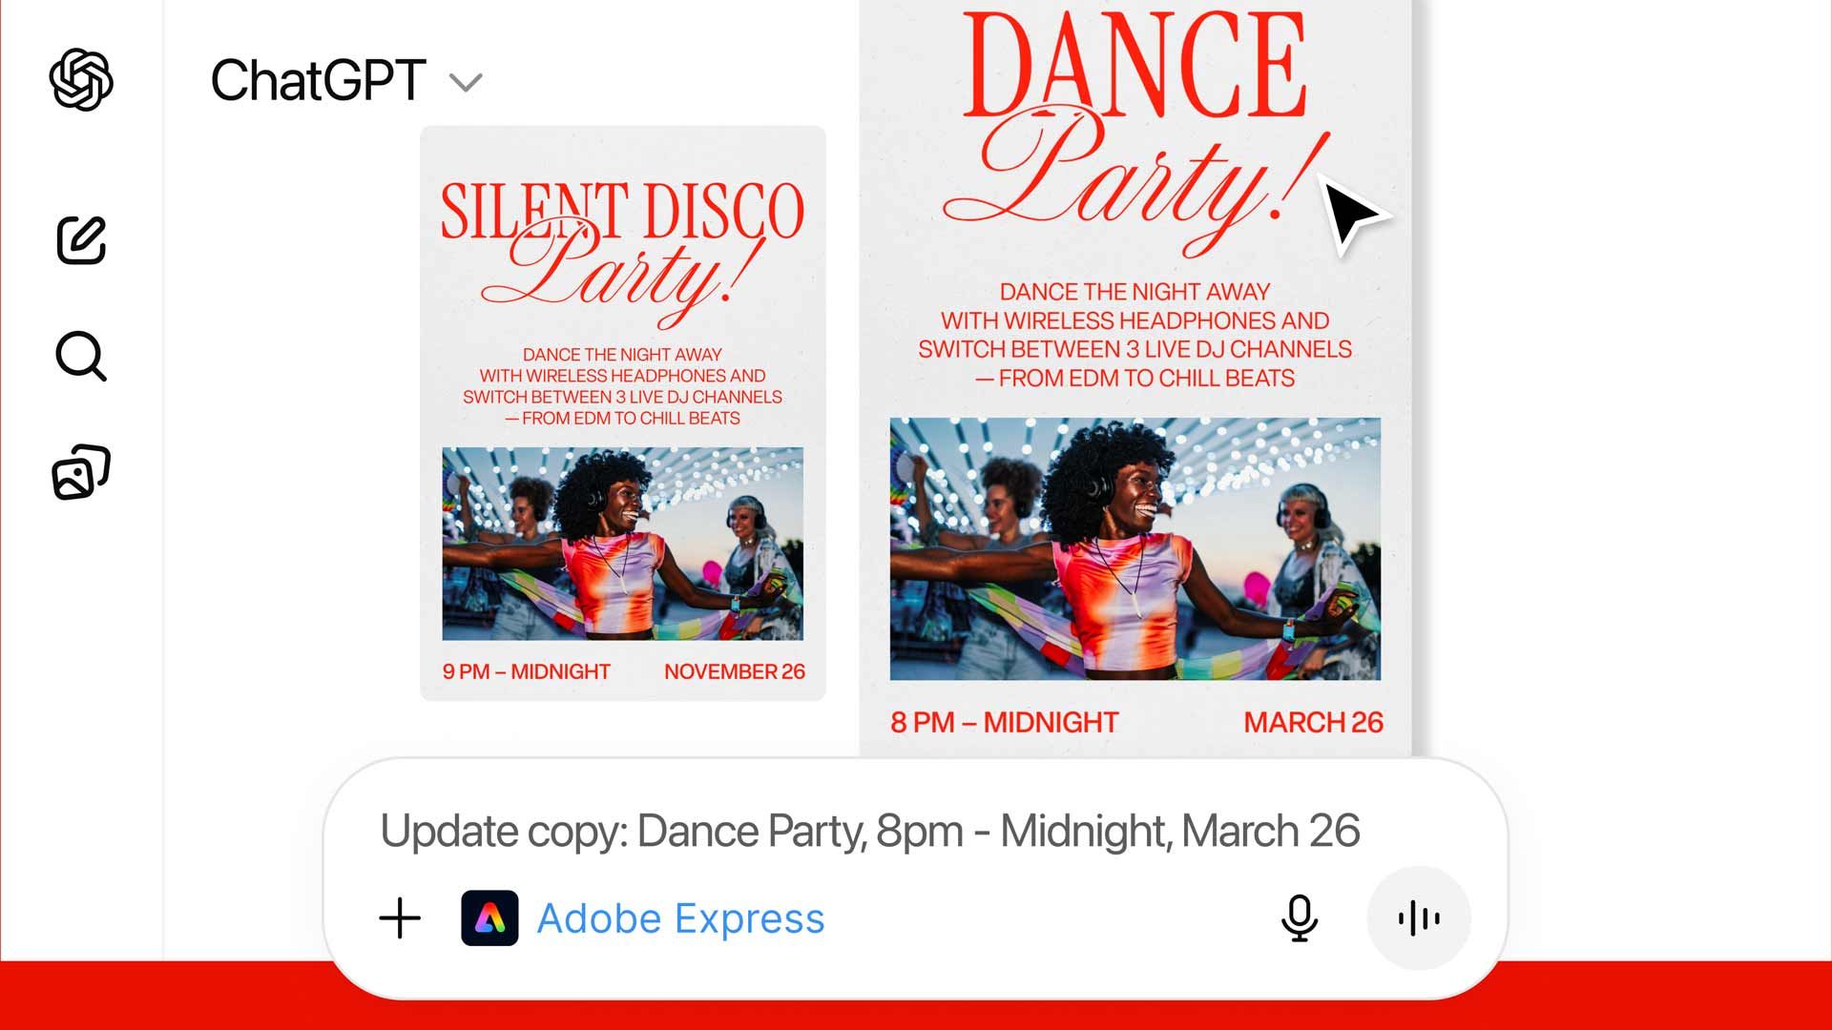Expand the ChatGPT model chevron dropdown
Image resolution: width=1832 pixels, height=1030 pixels.
pyautogui.click(x=466, y=83)
